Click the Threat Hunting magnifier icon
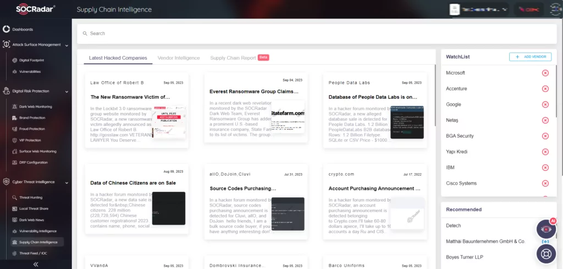The height and width of the screenshot is (269, 563). [15, 197]
